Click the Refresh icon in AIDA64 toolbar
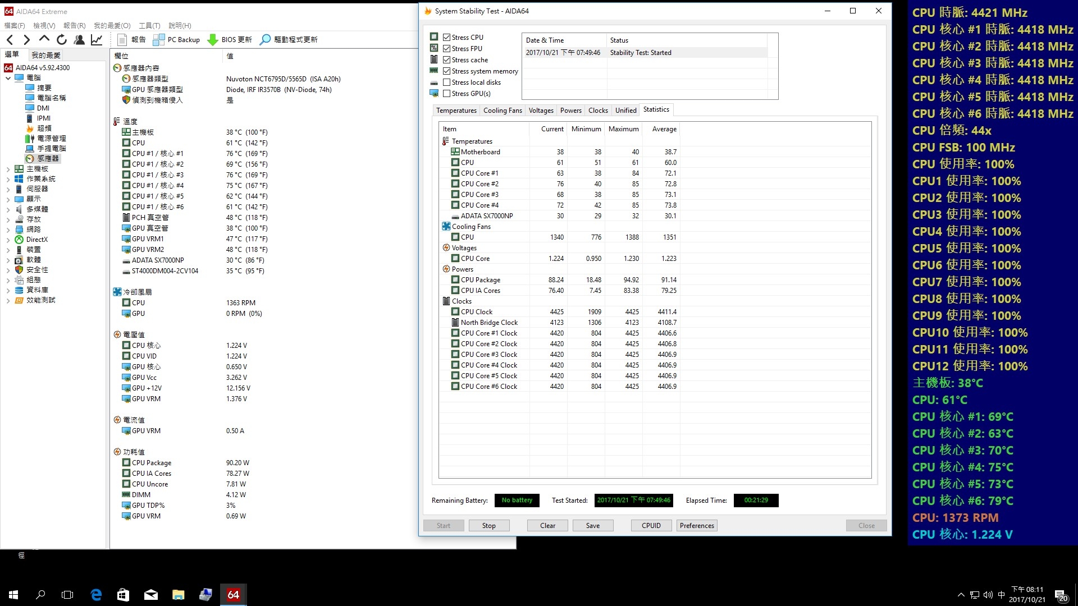 click(x=62, y=39)
